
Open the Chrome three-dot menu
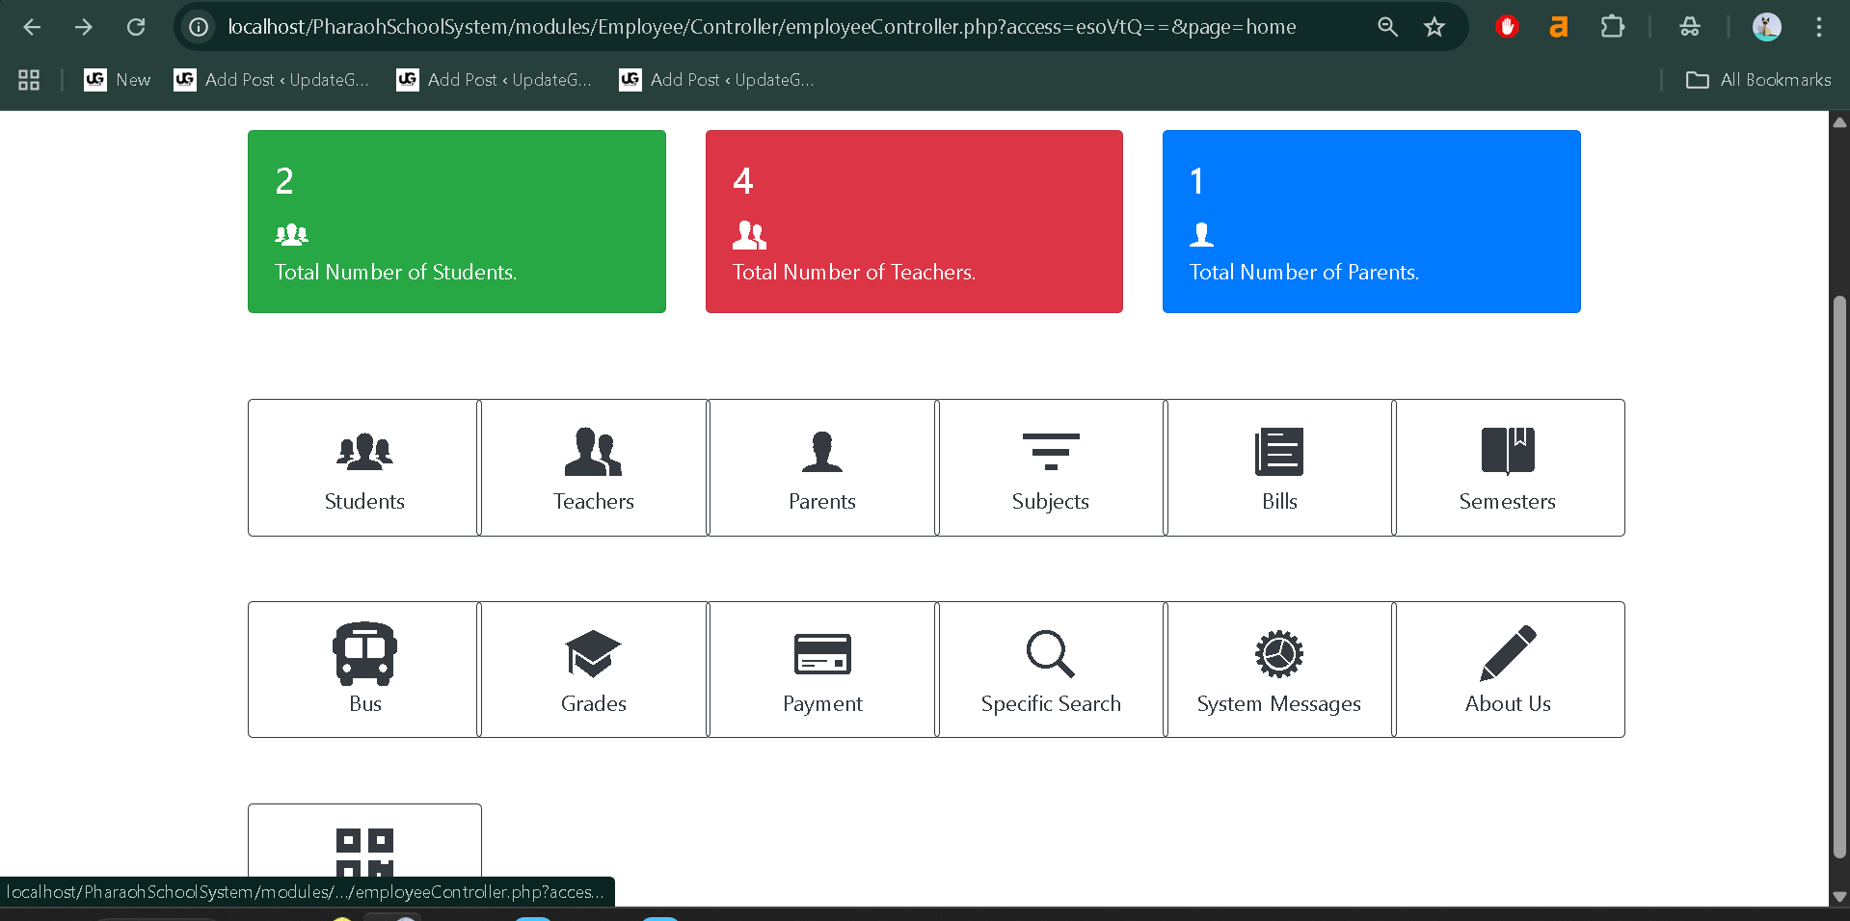click(x=1820, y=27)
